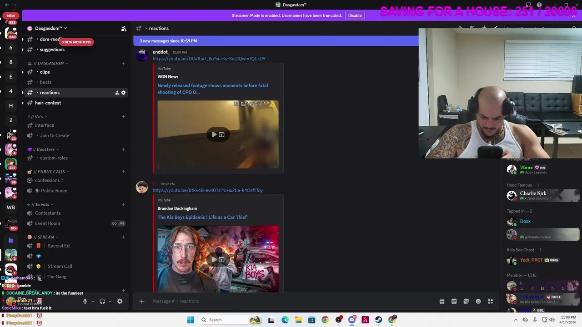
Task: Open edit channel gear for reactions
Action: [x=123, y=93]
